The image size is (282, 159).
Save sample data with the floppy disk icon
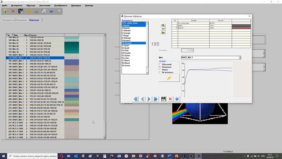click(x=163, y=99)
